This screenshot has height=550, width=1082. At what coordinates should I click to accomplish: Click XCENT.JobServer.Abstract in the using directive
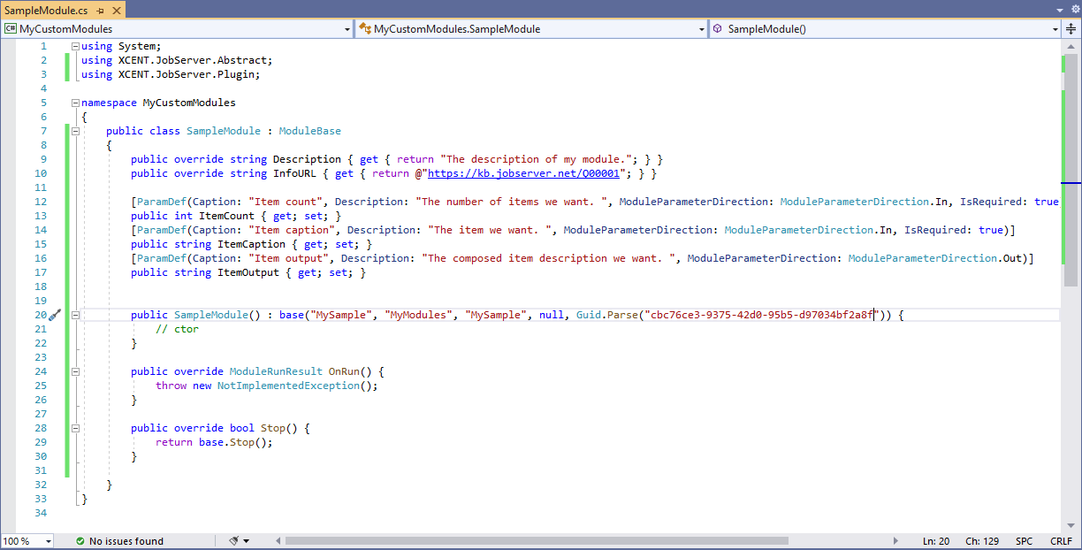[x=193, y=60]
